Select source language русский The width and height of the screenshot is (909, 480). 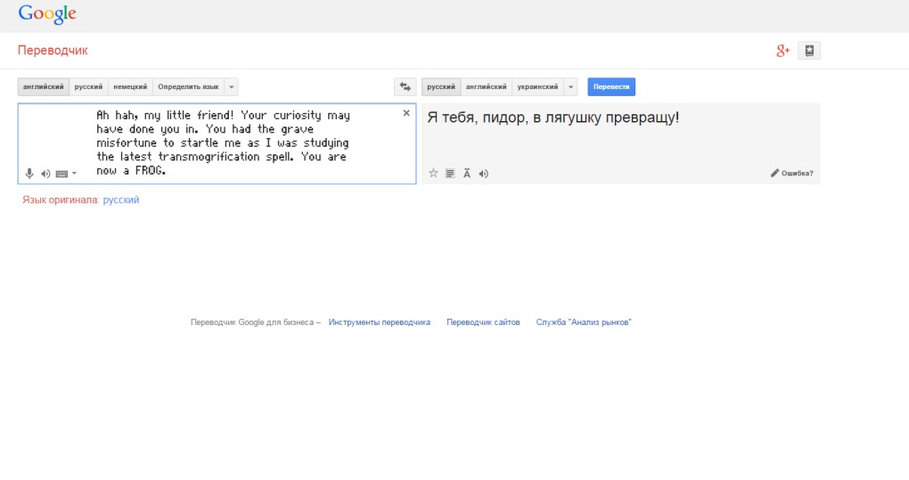pos(89,87)
